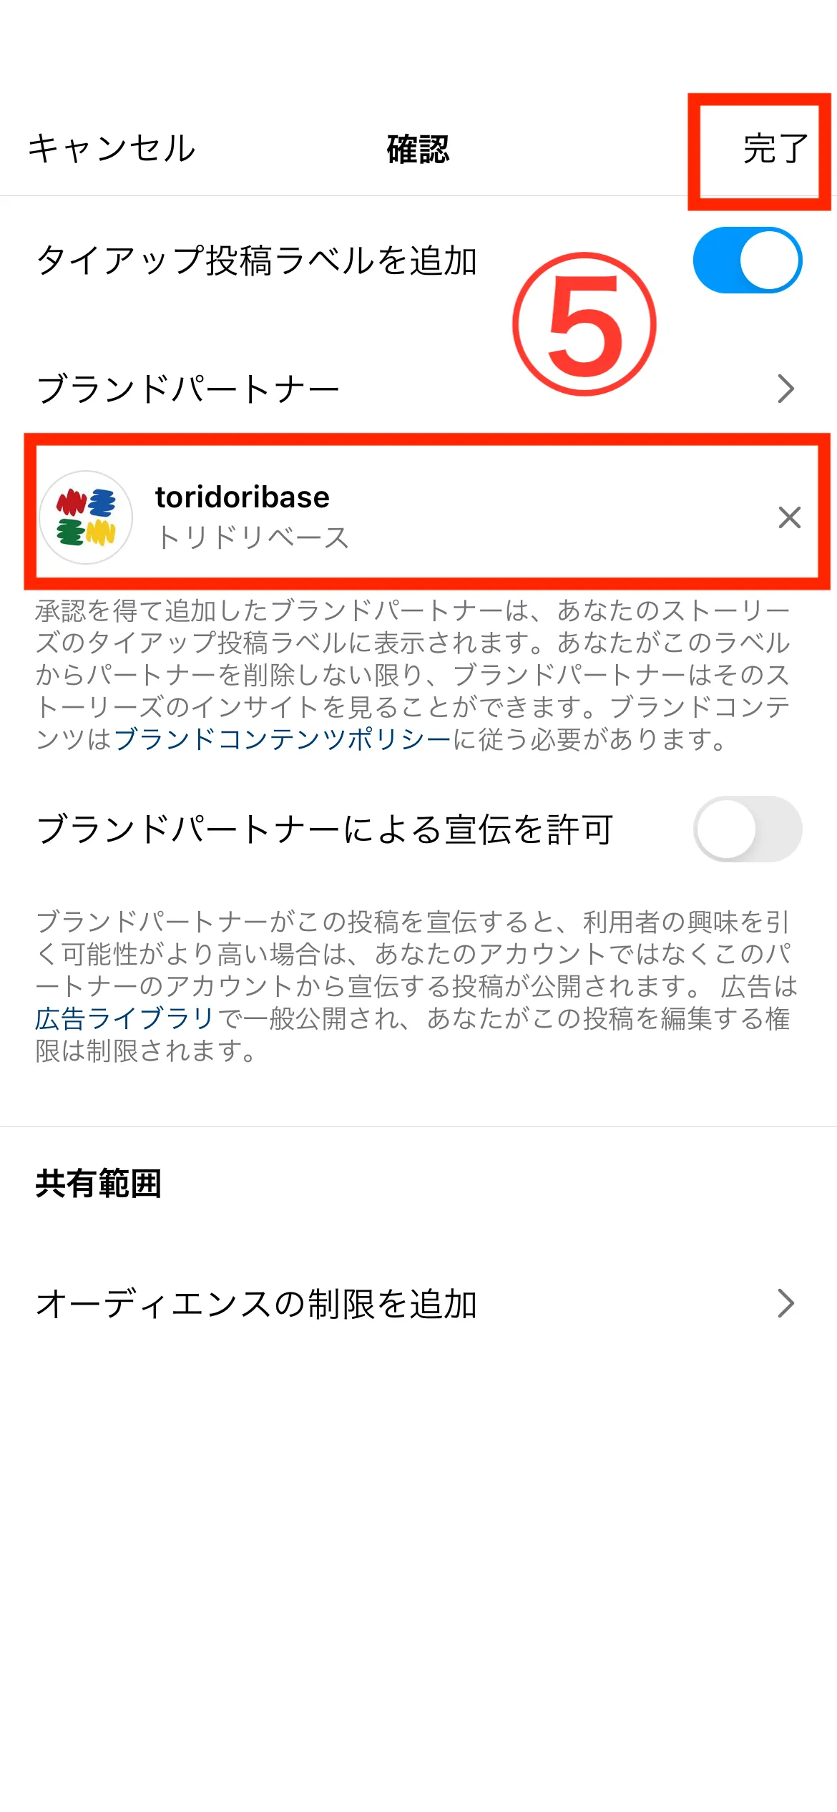Tap the username toridoribase text
This screenshot has width=837, height=1812.
(243, 497)
